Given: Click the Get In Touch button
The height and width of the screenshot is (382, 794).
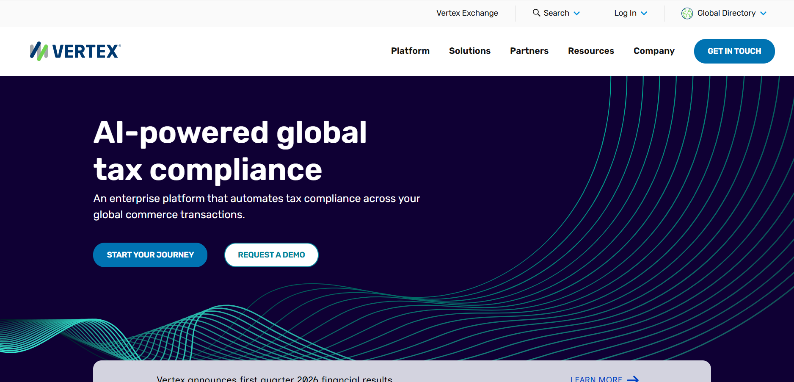Looking at the screenshot, I should click(x=734, y=51).
